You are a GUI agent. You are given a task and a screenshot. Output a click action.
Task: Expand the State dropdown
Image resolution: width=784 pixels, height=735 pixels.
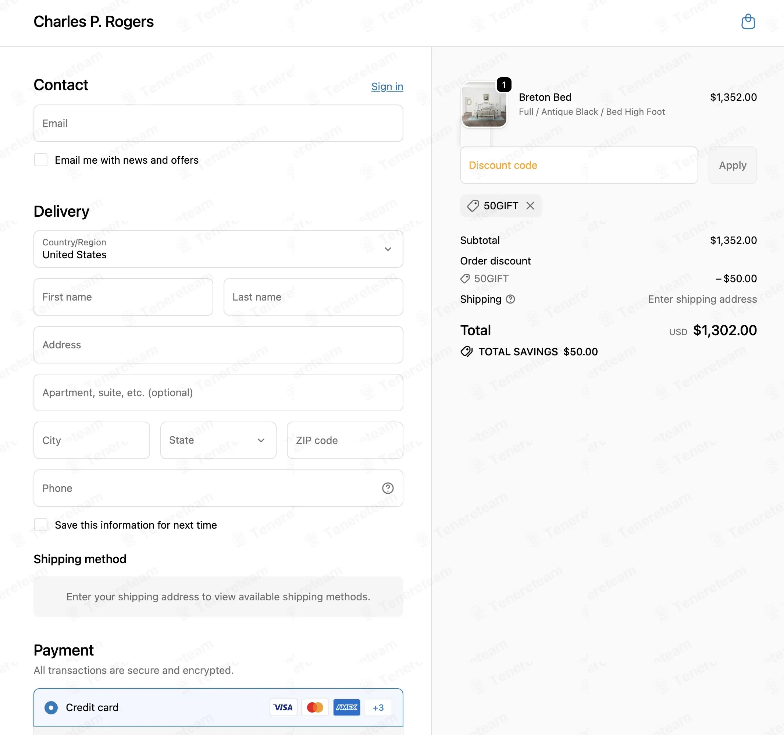tap(218, 440)
